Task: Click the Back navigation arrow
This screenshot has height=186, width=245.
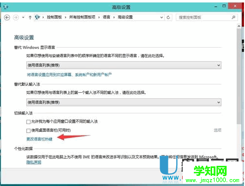Action: [x=7, y=17]
